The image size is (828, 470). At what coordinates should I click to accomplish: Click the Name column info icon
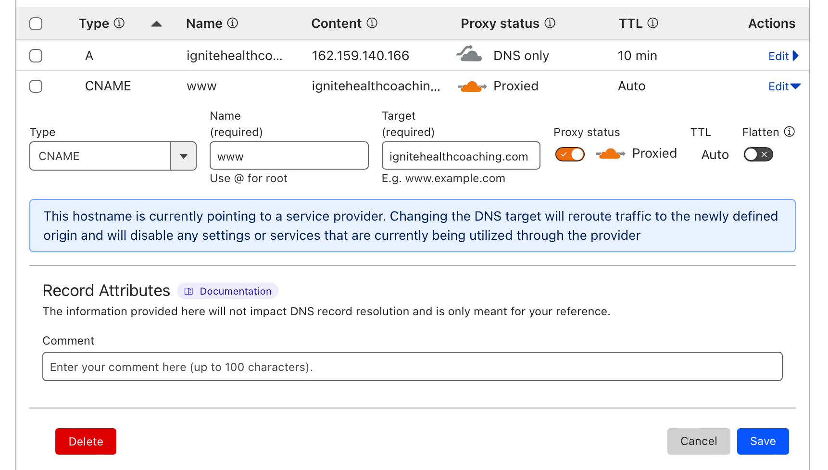coord(233,23)
